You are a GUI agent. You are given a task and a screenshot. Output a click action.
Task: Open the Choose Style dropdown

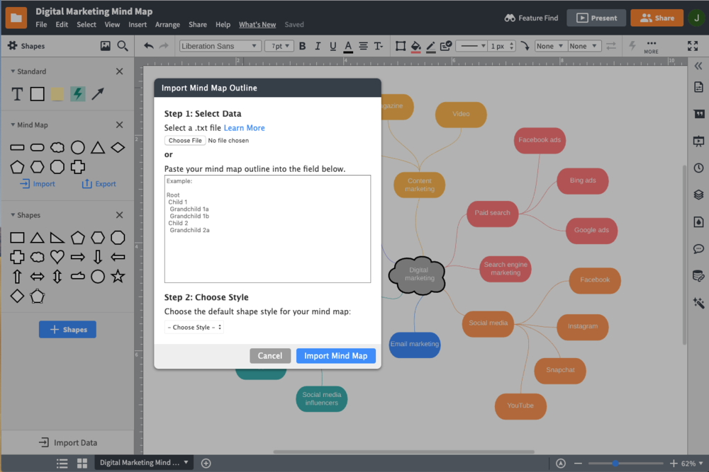click(194, 327)
